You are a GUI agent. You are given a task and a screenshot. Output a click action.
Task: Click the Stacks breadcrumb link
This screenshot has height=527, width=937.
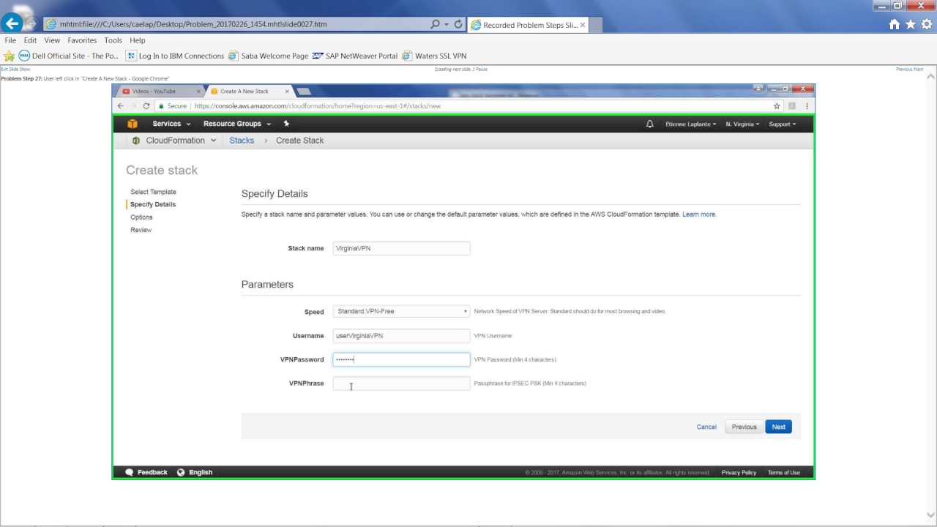(242, 141)
